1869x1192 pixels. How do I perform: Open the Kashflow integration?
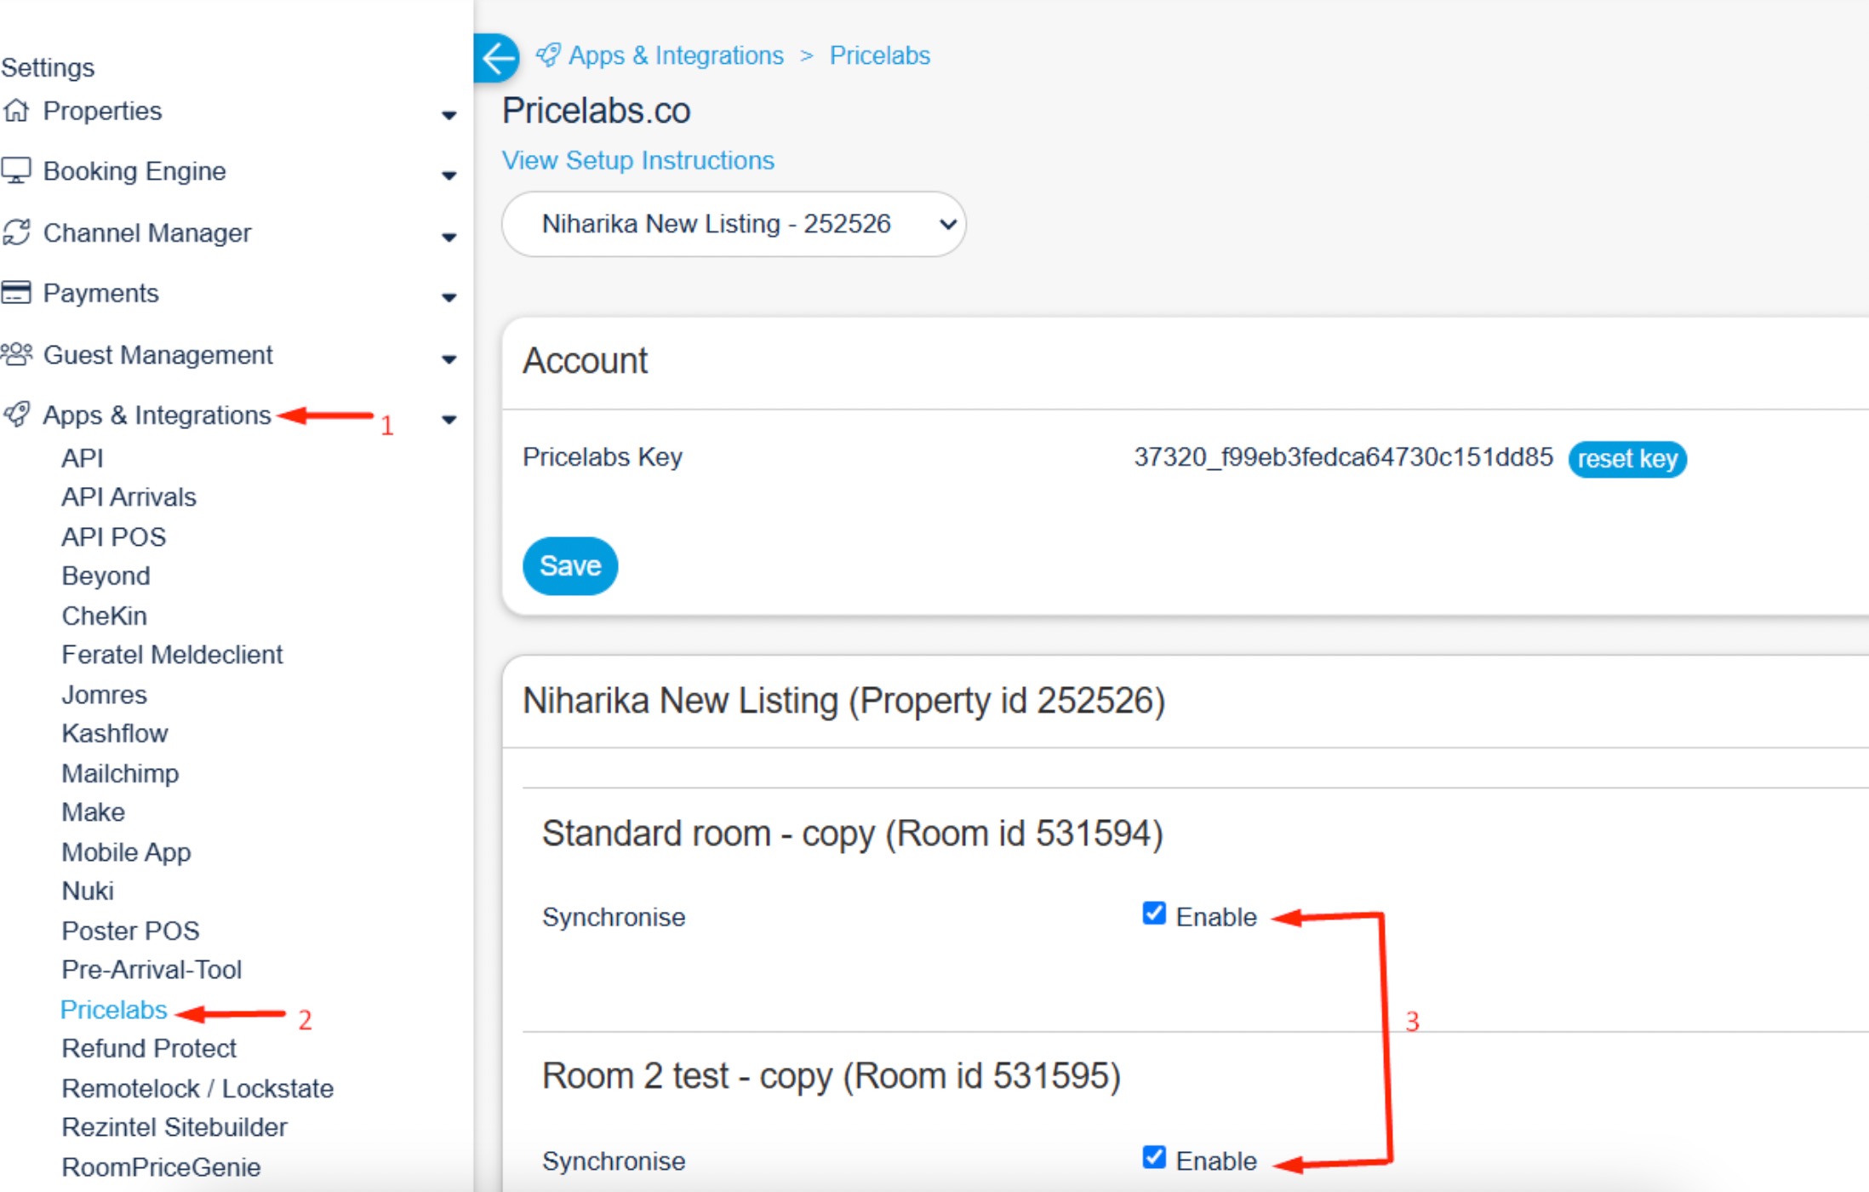pos(115,733)
